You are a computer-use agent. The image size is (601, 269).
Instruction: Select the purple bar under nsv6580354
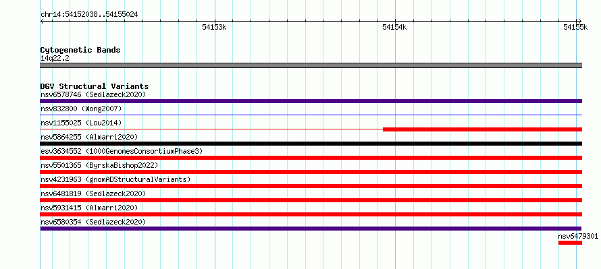tap(311, 229)
